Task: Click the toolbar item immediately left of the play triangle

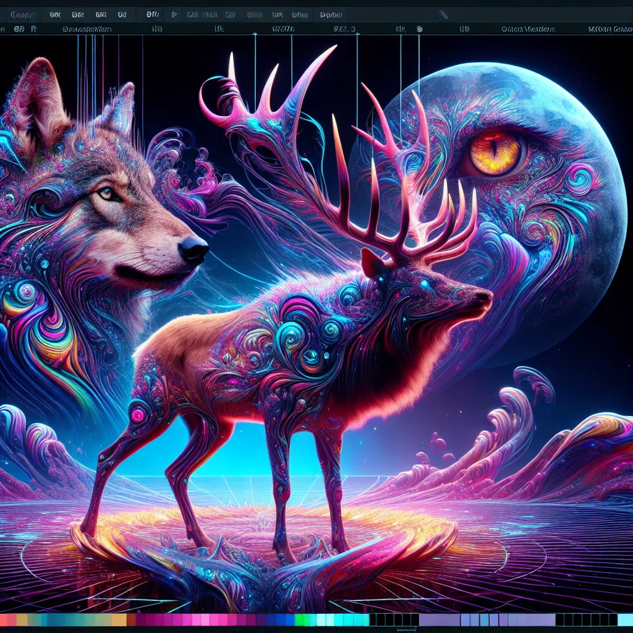Action: click(150, 14)
